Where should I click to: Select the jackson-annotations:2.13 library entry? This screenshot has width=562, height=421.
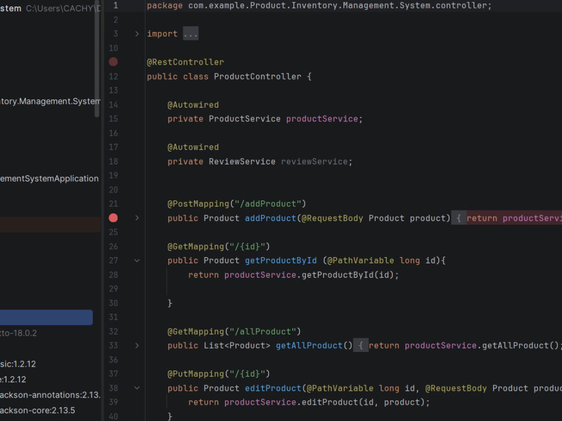tap(50, 395)
